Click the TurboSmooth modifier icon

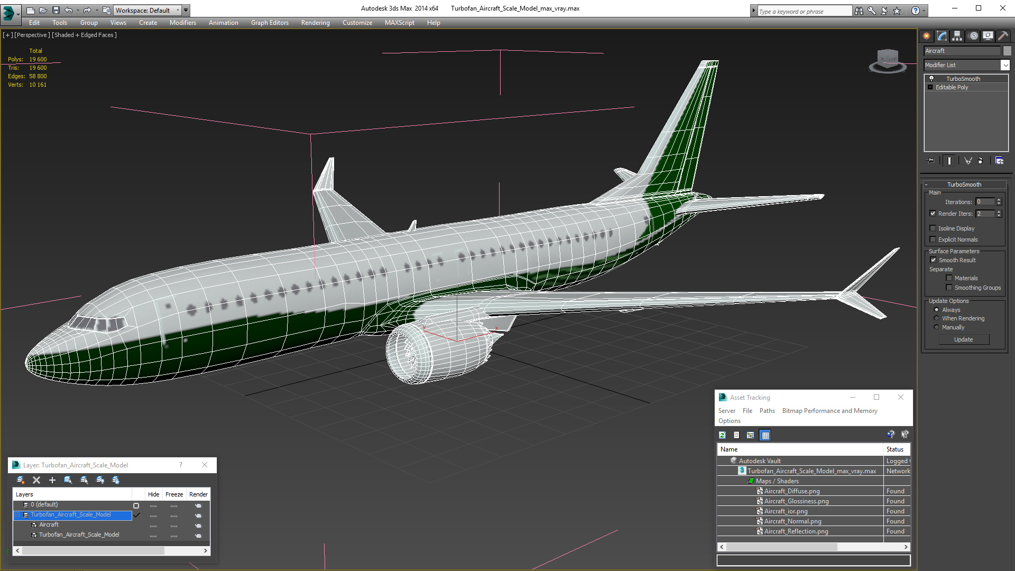(x=931, y=78)
